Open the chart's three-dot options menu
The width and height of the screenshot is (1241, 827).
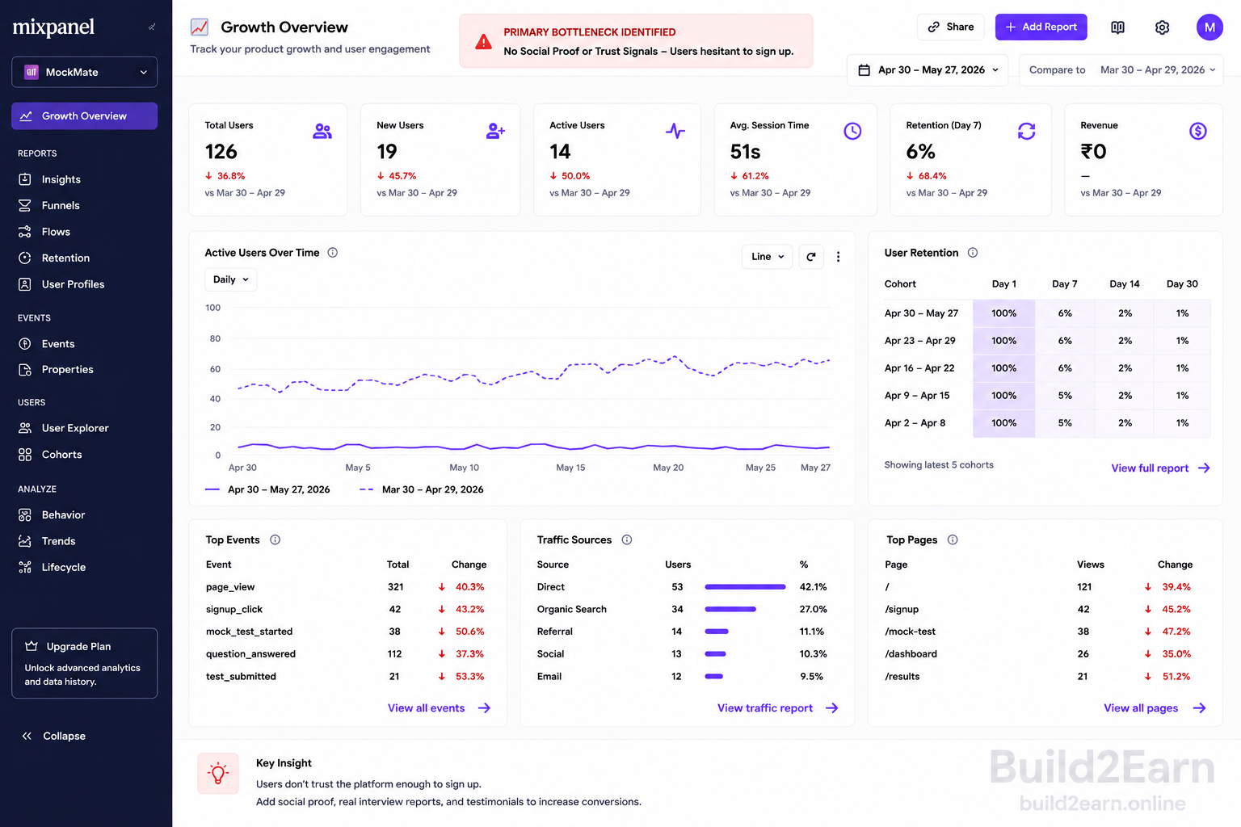click(838, 257)
